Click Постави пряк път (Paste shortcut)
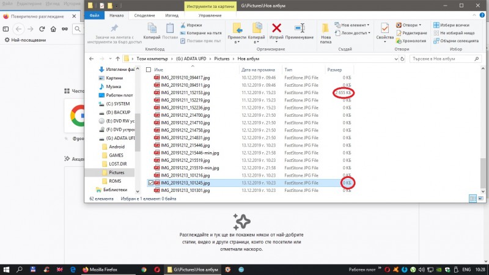This screenshot has height=275, width=489. pyautogui.click(x=200, y=40)
